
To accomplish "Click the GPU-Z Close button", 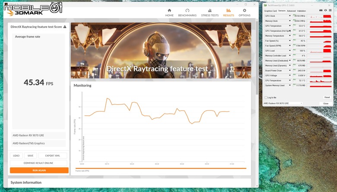I will coord(326,103).
